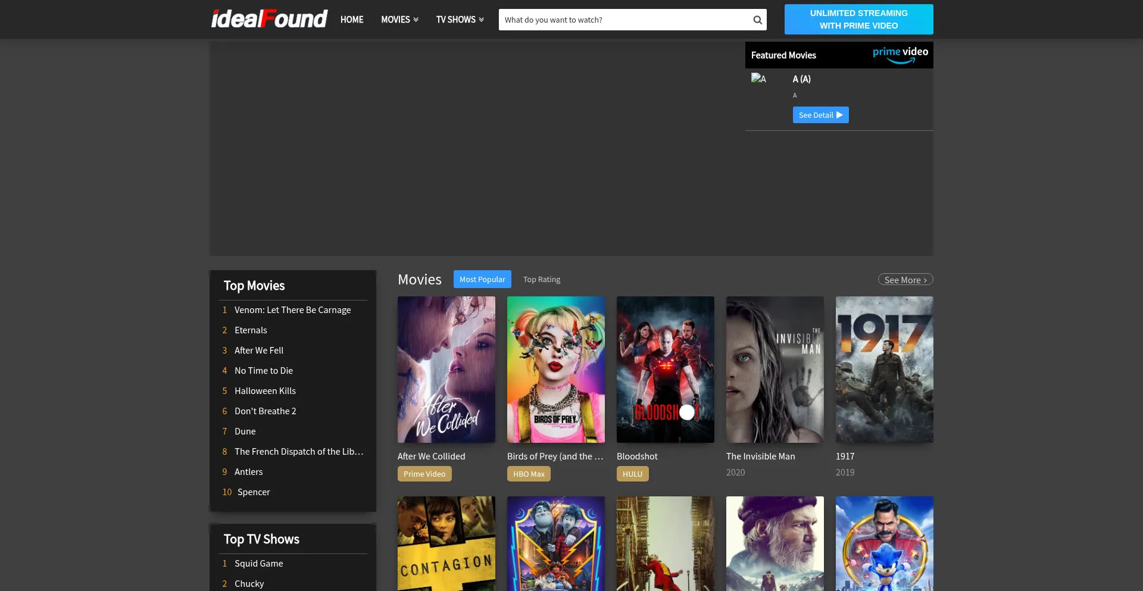1143x591 pixels.
Task: Switch to the Top Rating tab
Action: tap(542, 279)
